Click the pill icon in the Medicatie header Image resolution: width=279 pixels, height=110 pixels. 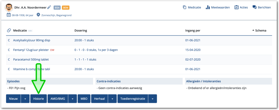(9, 31)
